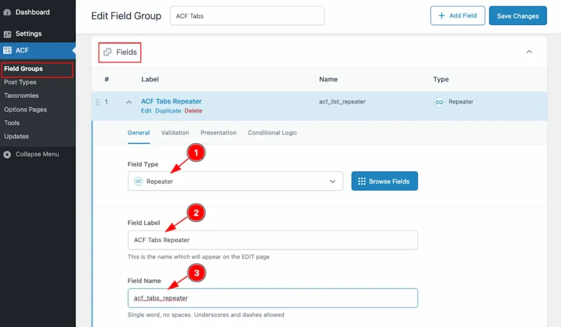Viewport: 561px width, 327px height.
Task: Collapse the Fields panel with top chevron
Action: click(529, 52)
